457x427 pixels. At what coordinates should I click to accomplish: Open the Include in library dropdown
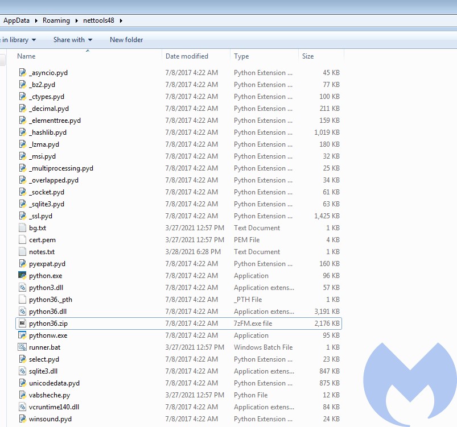(x=18, y=40)
